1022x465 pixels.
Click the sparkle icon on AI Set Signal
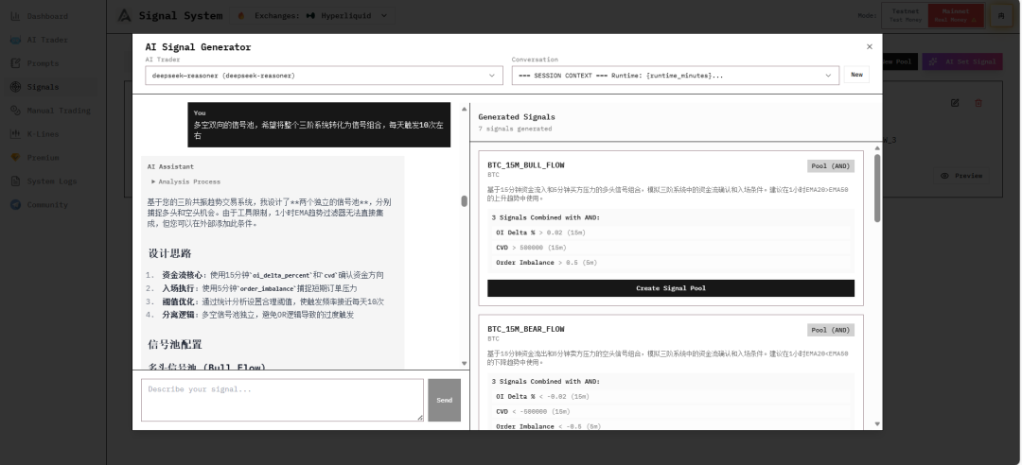(933, 61)
